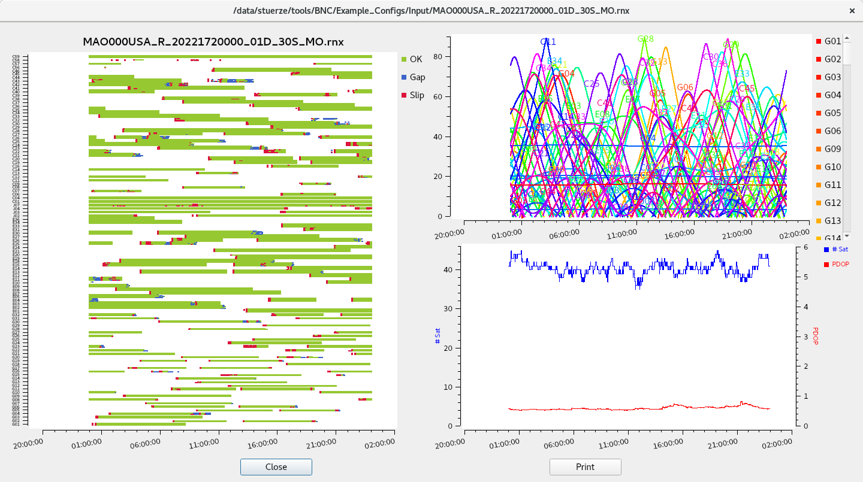Select G09 in the satellite legend

point(832,149)
